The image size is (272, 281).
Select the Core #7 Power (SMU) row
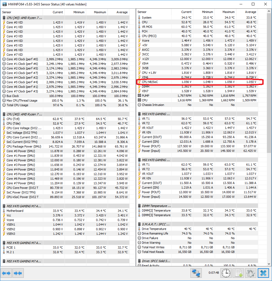[x=65, y=183]
